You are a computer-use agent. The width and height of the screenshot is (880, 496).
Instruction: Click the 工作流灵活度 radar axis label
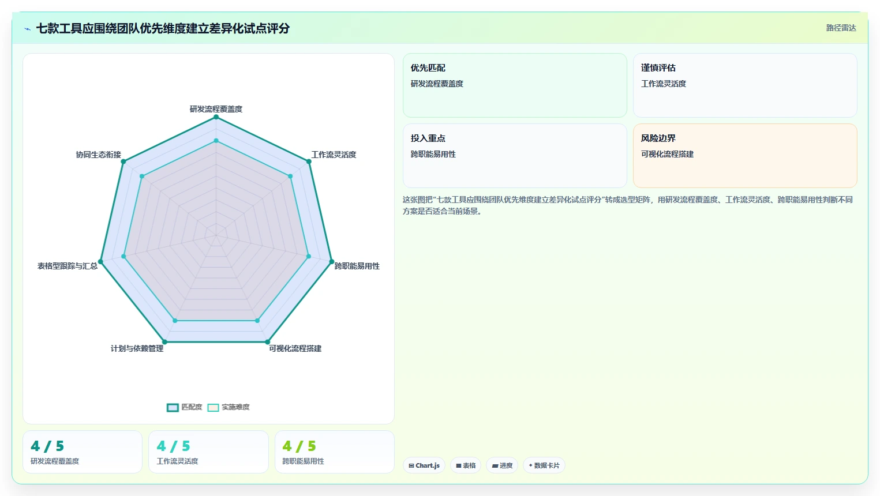click(x=334, y=155)
